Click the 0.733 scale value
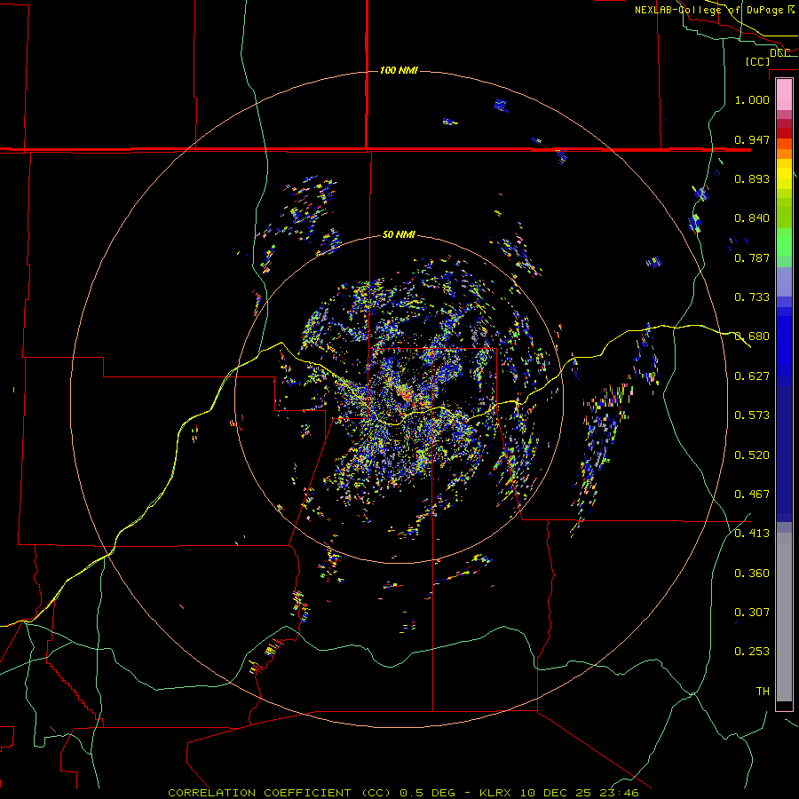Viewport: 799px width, 799px height. 752,297
